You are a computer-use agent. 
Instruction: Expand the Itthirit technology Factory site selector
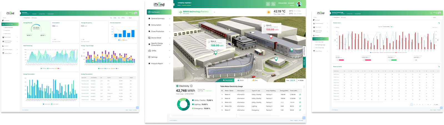coord(214,12)
